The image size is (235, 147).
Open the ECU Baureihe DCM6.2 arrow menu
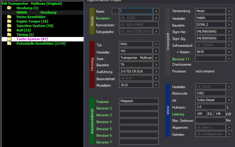tap(229, 25)
